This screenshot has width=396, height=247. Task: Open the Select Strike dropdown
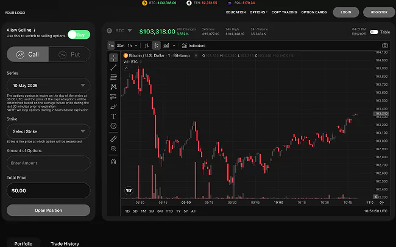(48, 131)
